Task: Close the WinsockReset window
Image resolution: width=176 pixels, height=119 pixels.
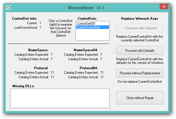Action: (x=164, y=7)
